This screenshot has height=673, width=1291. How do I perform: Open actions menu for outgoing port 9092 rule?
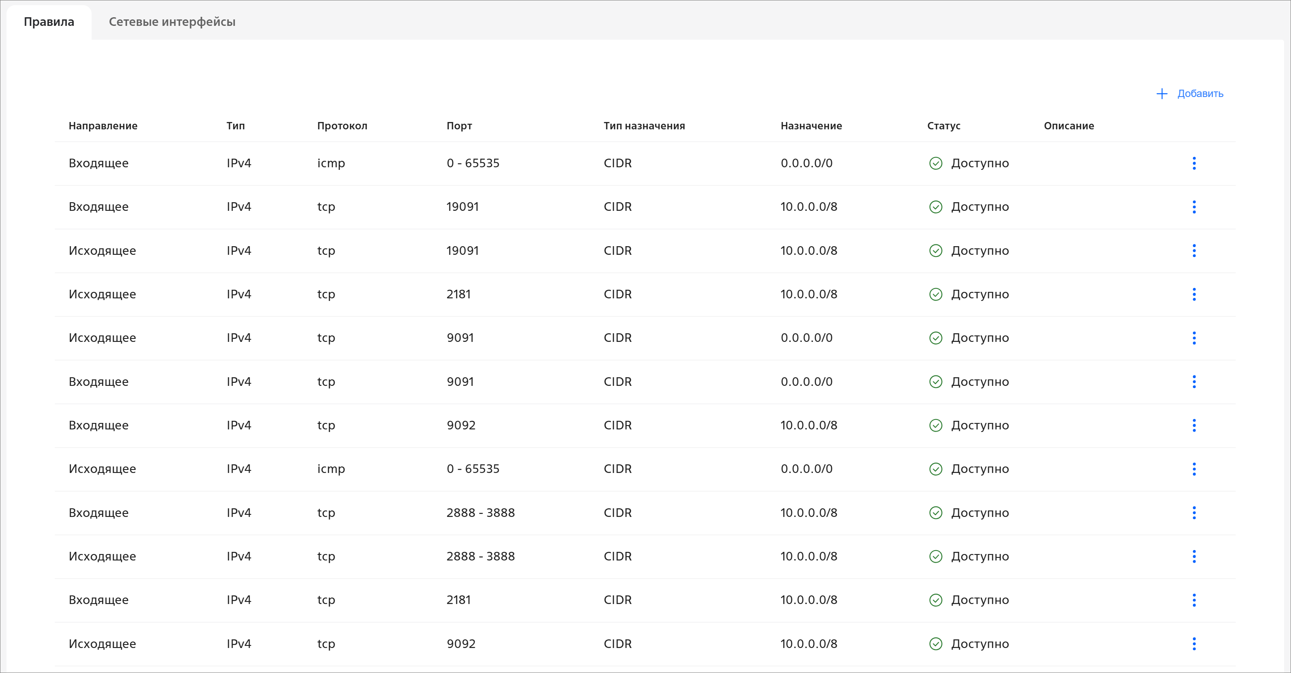[1194, 643]
